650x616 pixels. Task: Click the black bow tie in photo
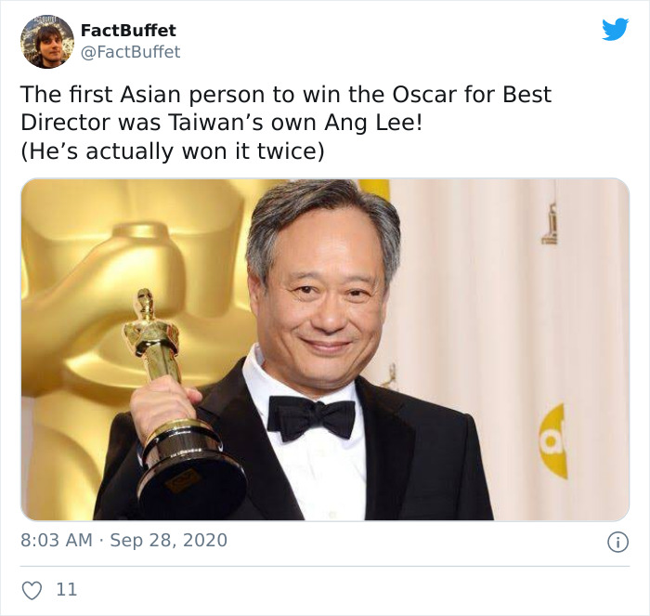(x=311, y=418)
